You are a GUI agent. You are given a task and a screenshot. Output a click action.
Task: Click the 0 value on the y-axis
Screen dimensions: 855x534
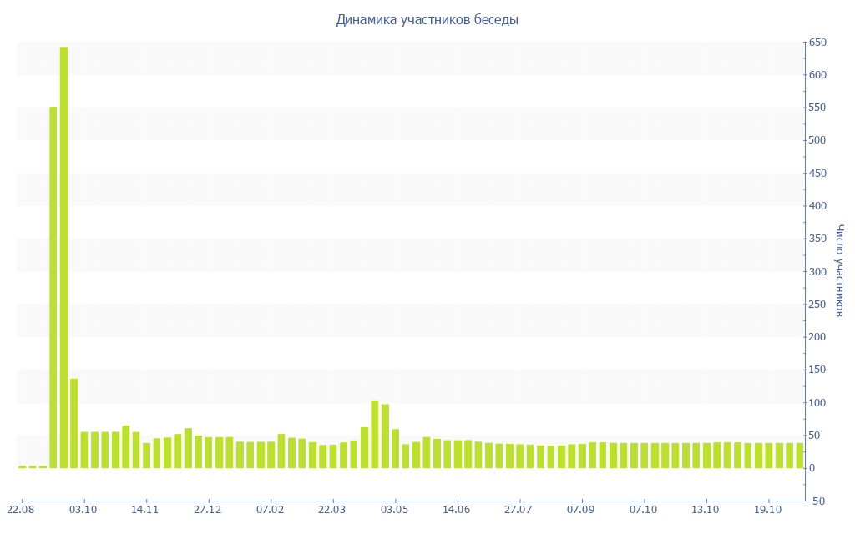[x=813, y=468]
